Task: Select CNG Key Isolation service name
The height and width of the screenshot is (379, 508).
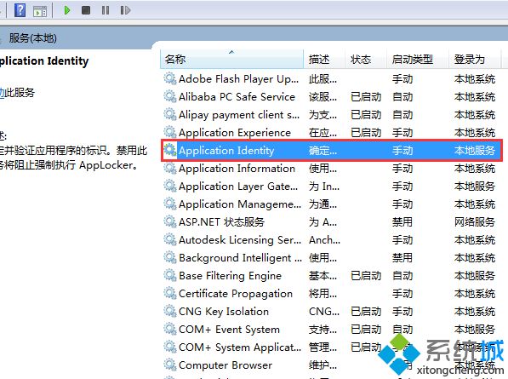Action: 224,311
